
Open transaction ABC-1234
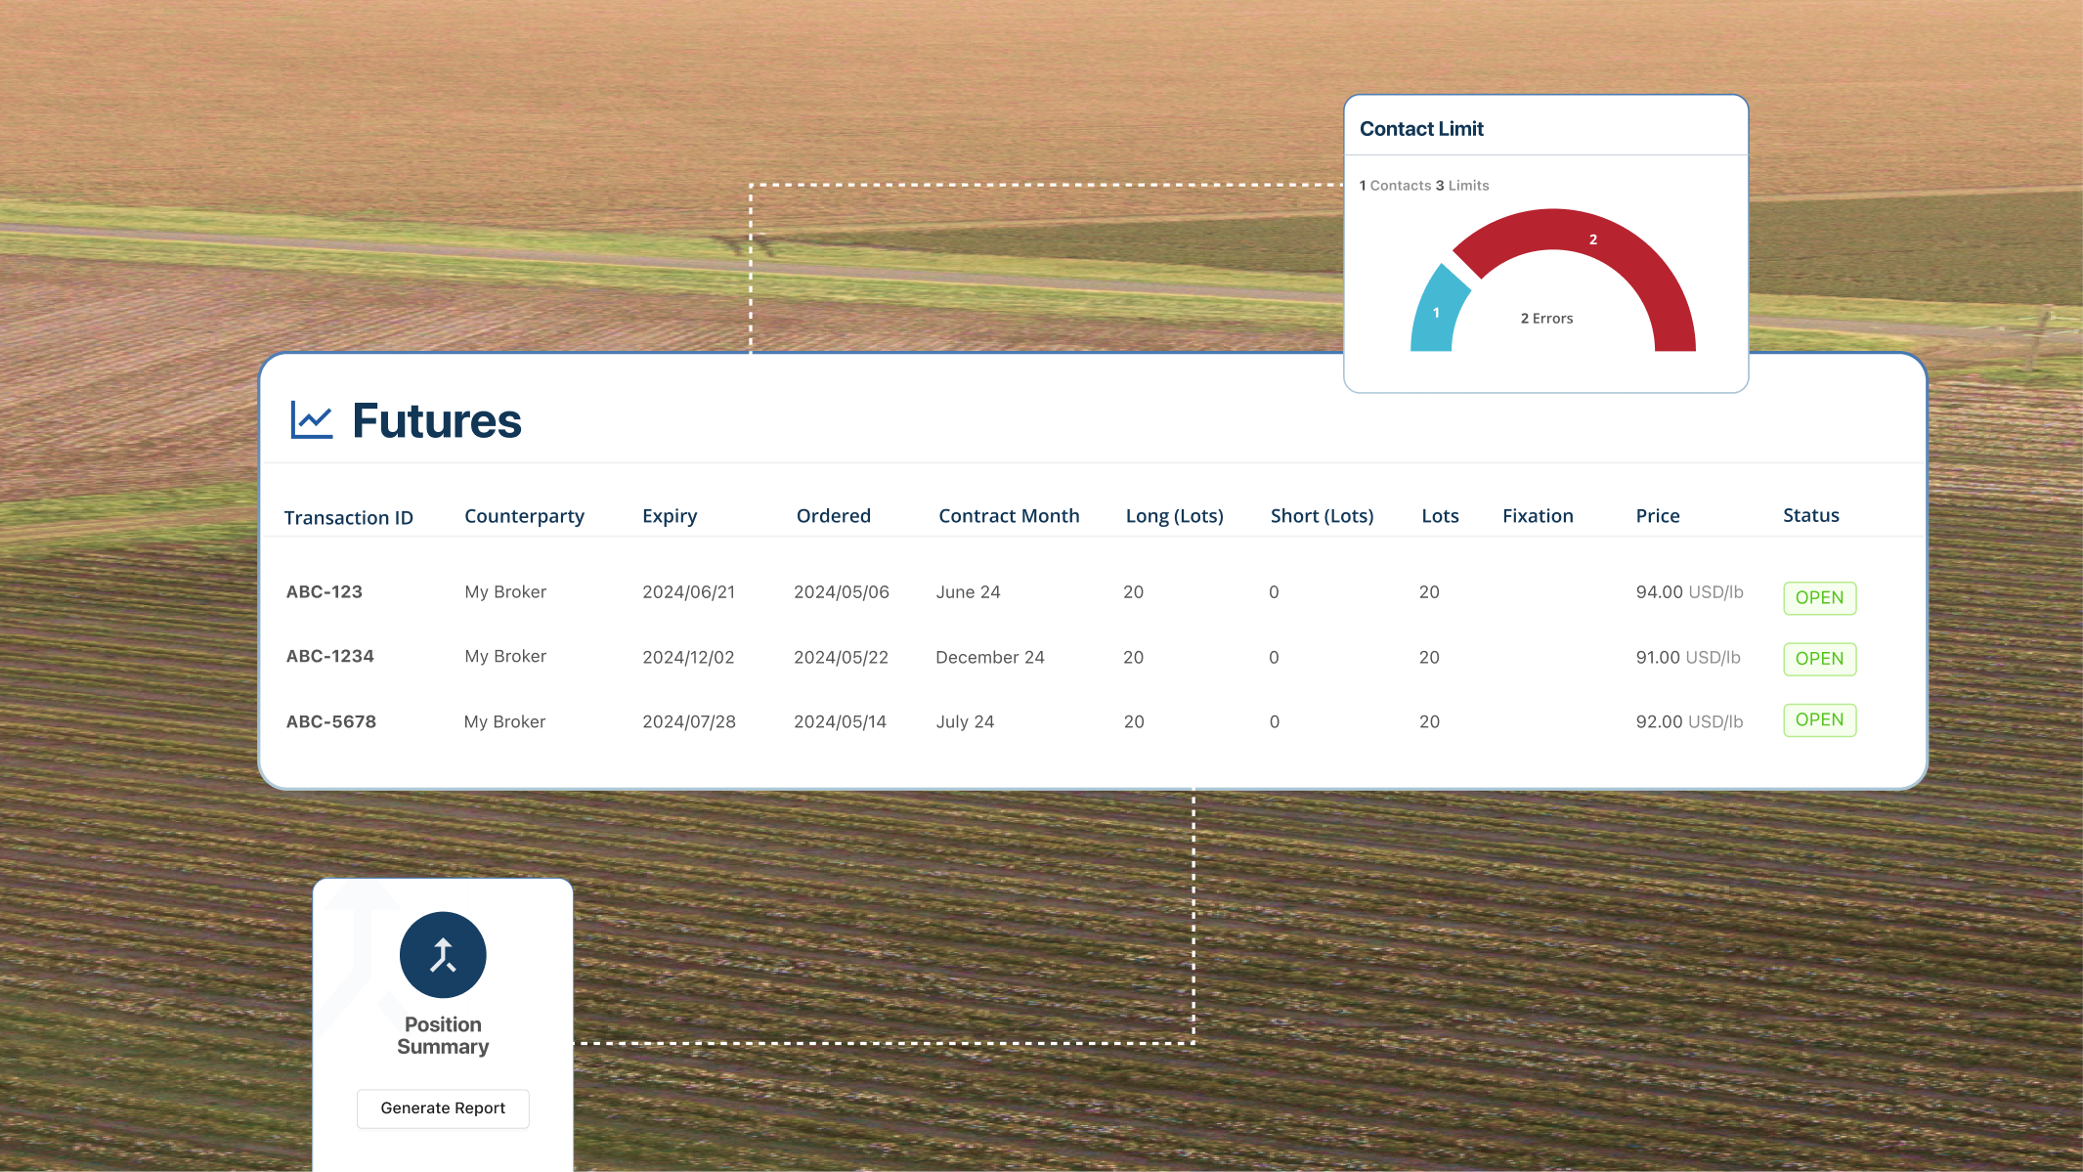(329, 656)
